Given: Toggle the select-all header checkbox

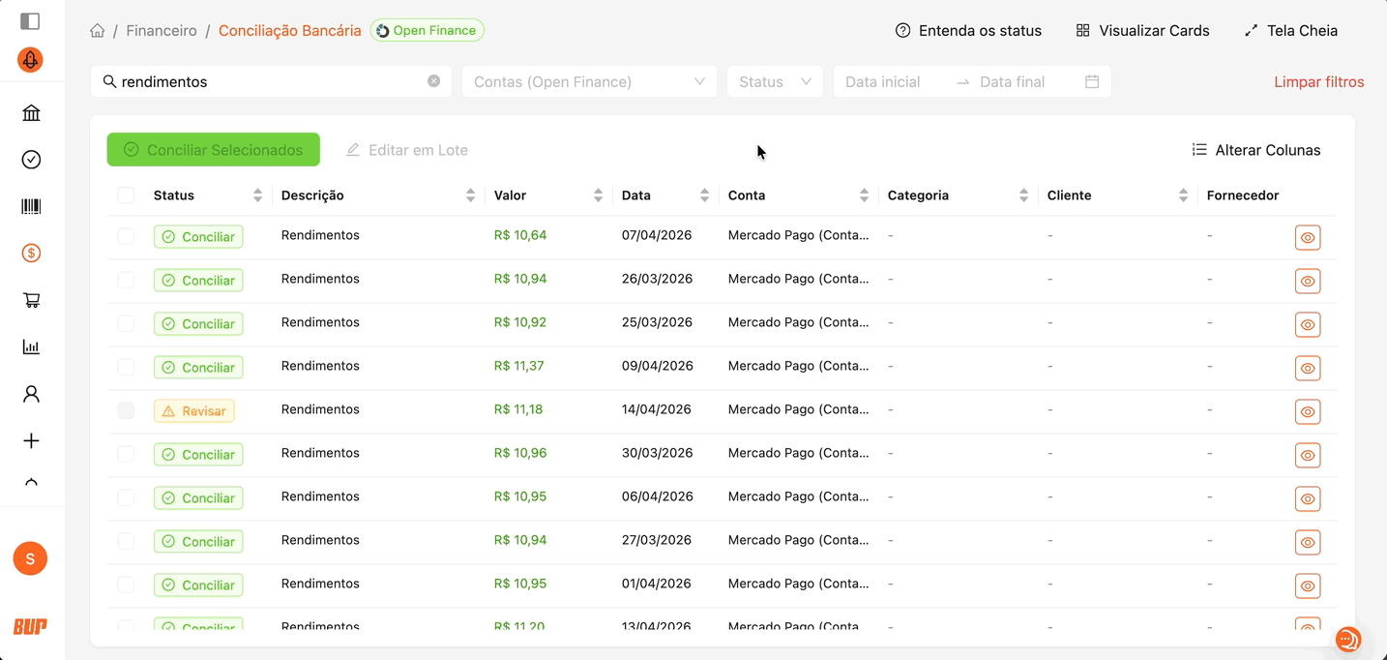Looking at the screenshot, I should pyautogui.click(x=126, y=195).
